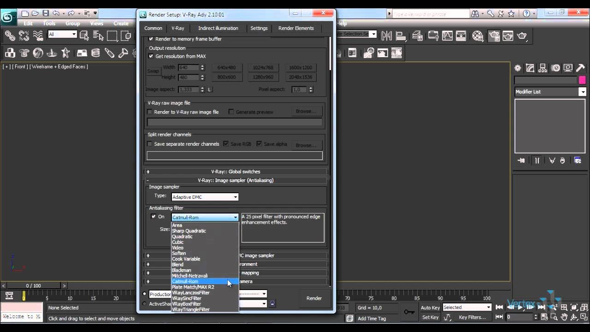The height and width of the screenshot is (332, 590).
Task: Switch to the Render Elements tab
Action: [296, 28]
